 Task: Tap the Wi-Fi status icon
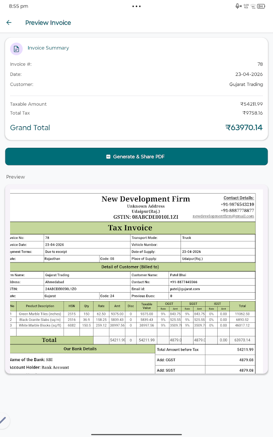[253, 6]
